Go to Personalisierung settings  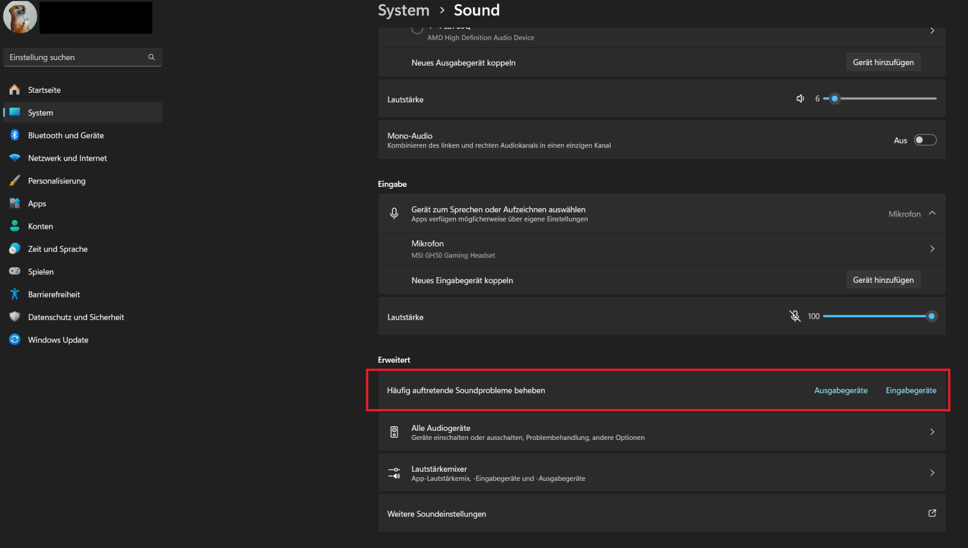click(x=57, y=181)
